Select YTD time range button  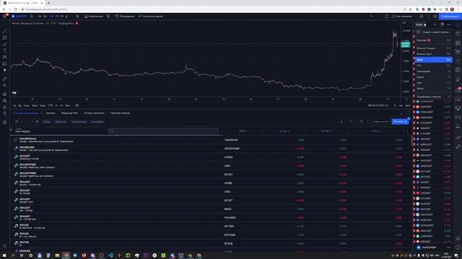point(51,106)
